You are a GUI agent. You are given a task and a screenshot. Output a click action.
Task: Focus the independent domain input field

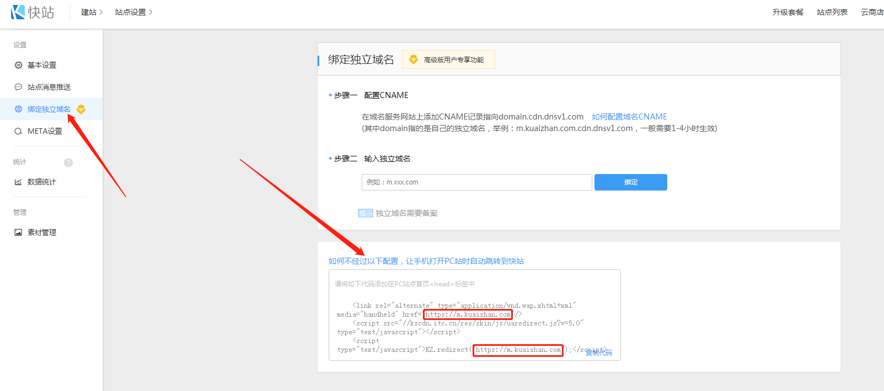click(476, 182)
